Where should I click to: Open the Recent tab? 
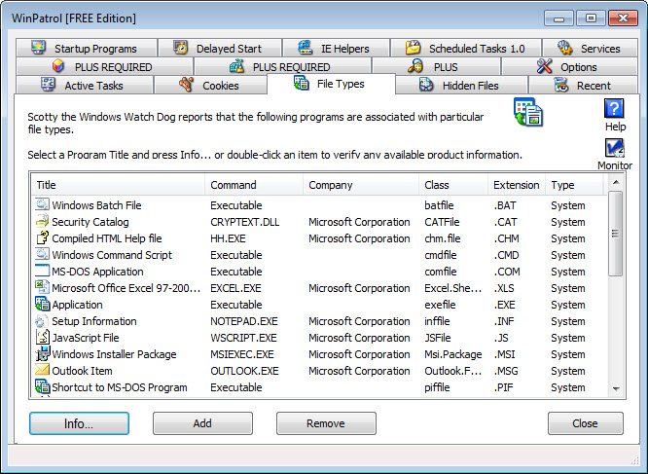583,85
